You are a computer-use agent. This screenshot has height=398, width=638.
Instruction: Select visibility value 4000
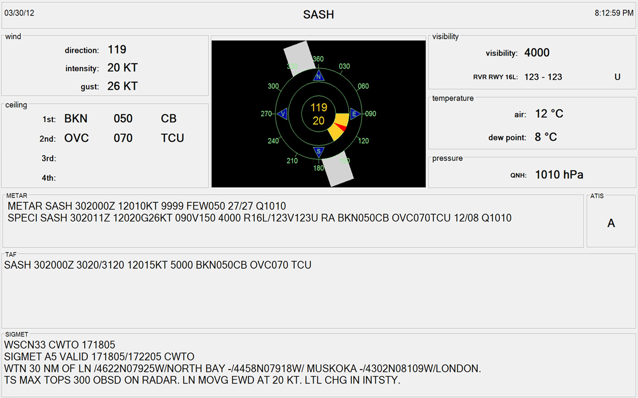click(x=537, y=53)
